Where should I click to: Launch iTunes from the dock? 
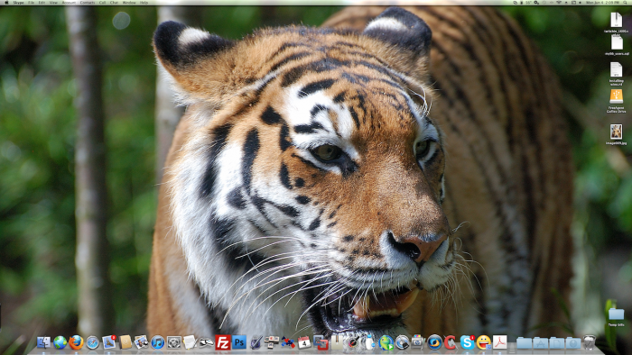point(158,342)
